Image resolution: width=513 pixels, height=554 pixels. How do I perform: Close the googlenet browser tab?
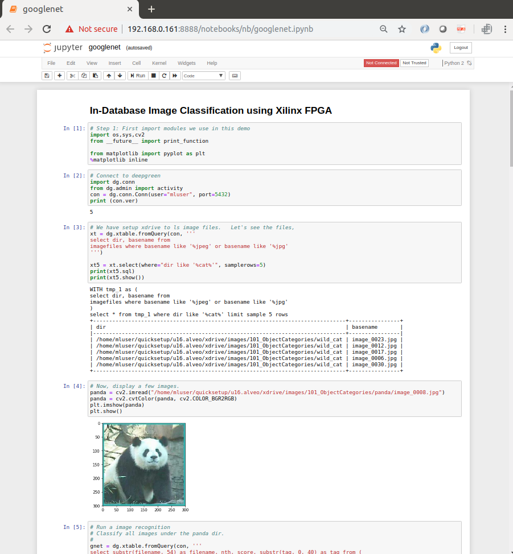[130, 9]
